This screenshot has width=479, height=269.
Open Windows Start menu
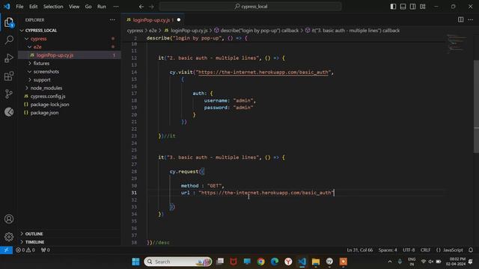click(x=135, y=262)
